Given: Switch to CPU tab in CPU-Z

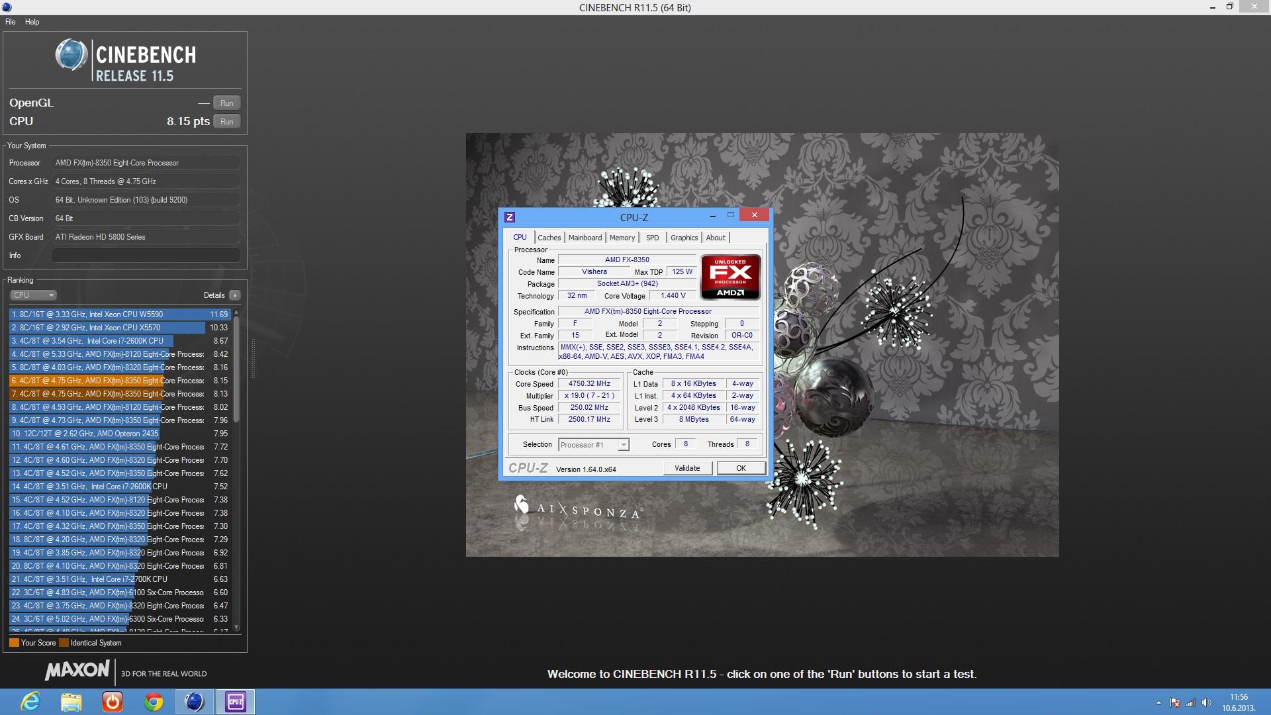Looking at the screenshot, I should coord(520,238).
